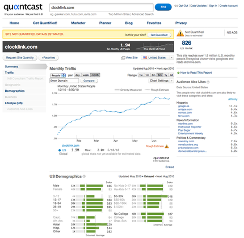Click the blue Find button
The image size is (244, 238).
[x=163, y=7]
